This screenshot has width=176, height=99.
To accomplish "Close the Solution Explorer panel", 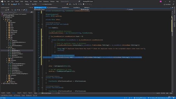I will click(32, 8).
